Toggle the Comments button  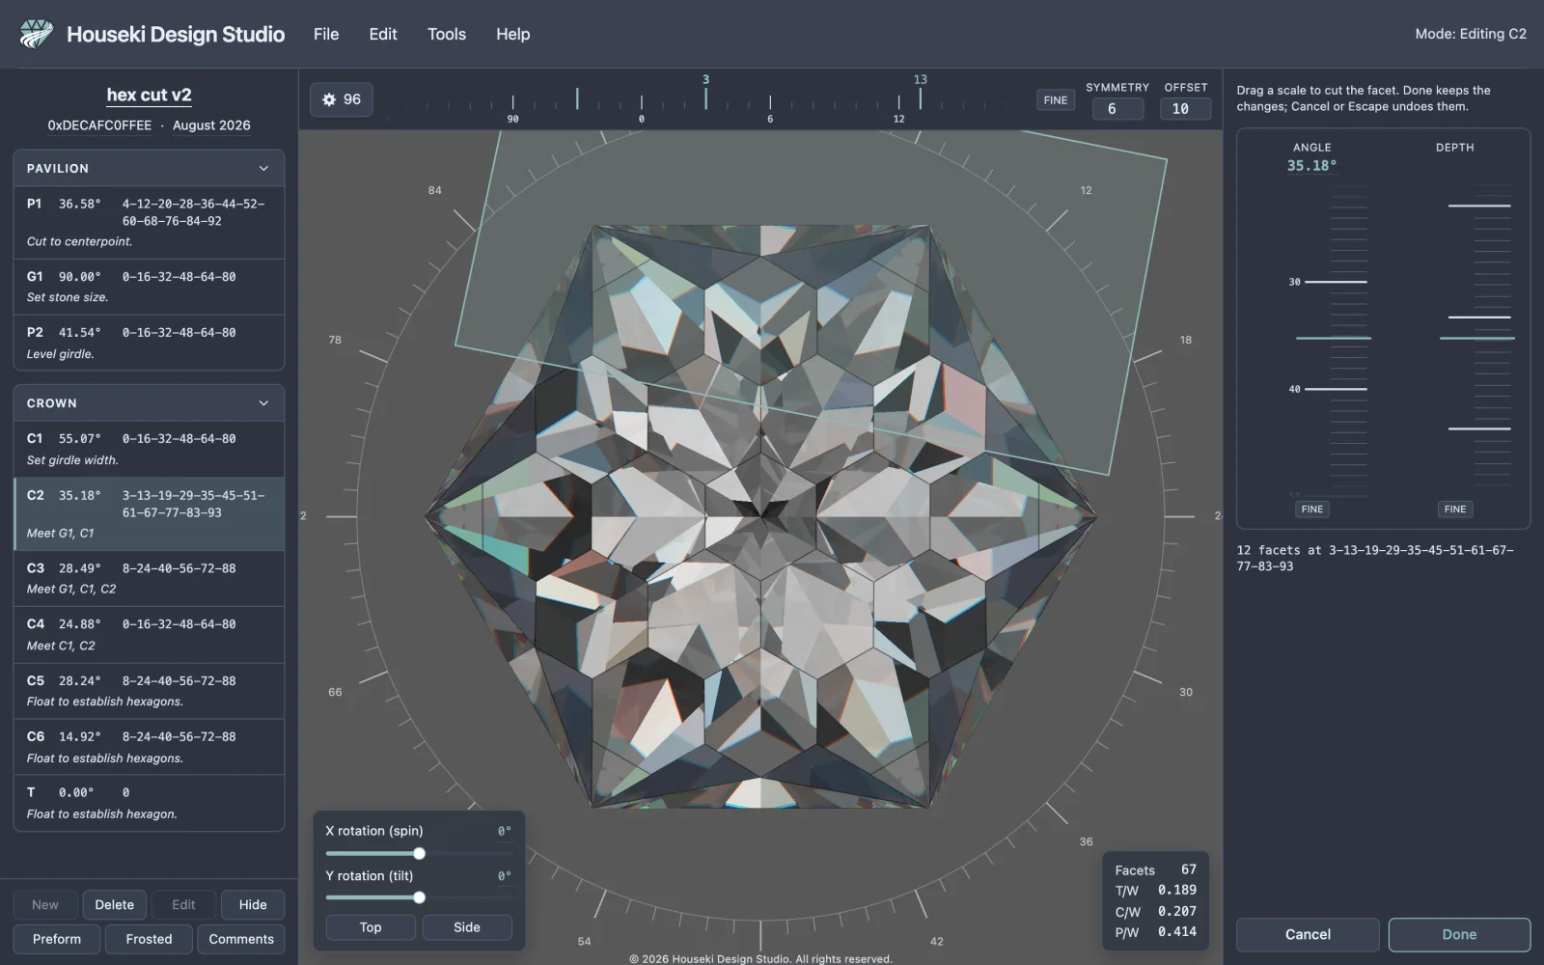click(x=241, y=939)
